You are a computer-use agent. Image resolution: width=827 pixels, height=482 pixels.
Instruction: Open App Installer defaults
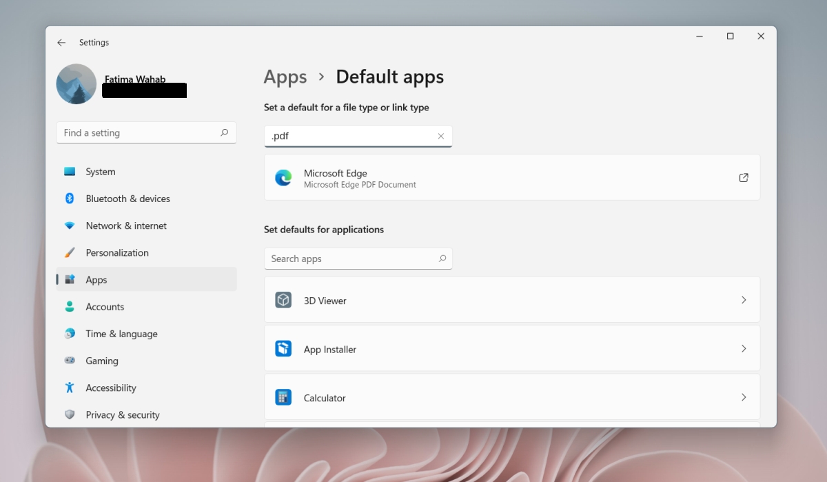click(x=512, y=349)
